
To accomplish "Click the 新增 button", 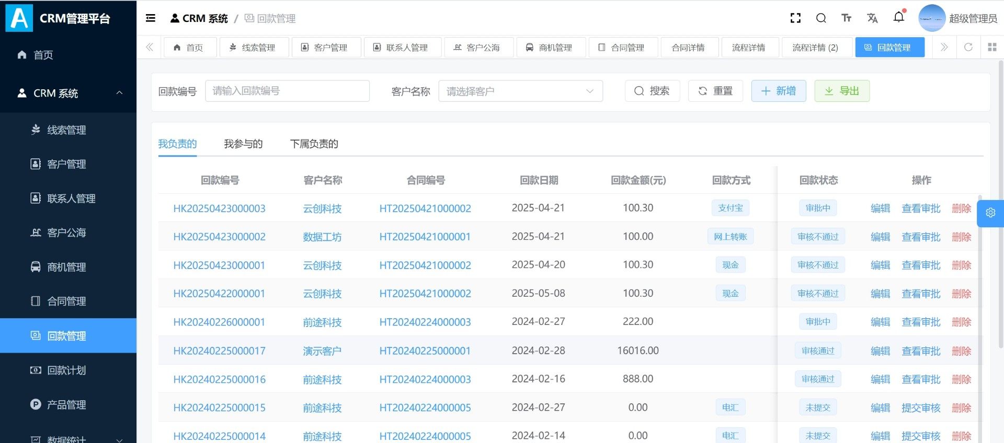I will coord(778,91).
